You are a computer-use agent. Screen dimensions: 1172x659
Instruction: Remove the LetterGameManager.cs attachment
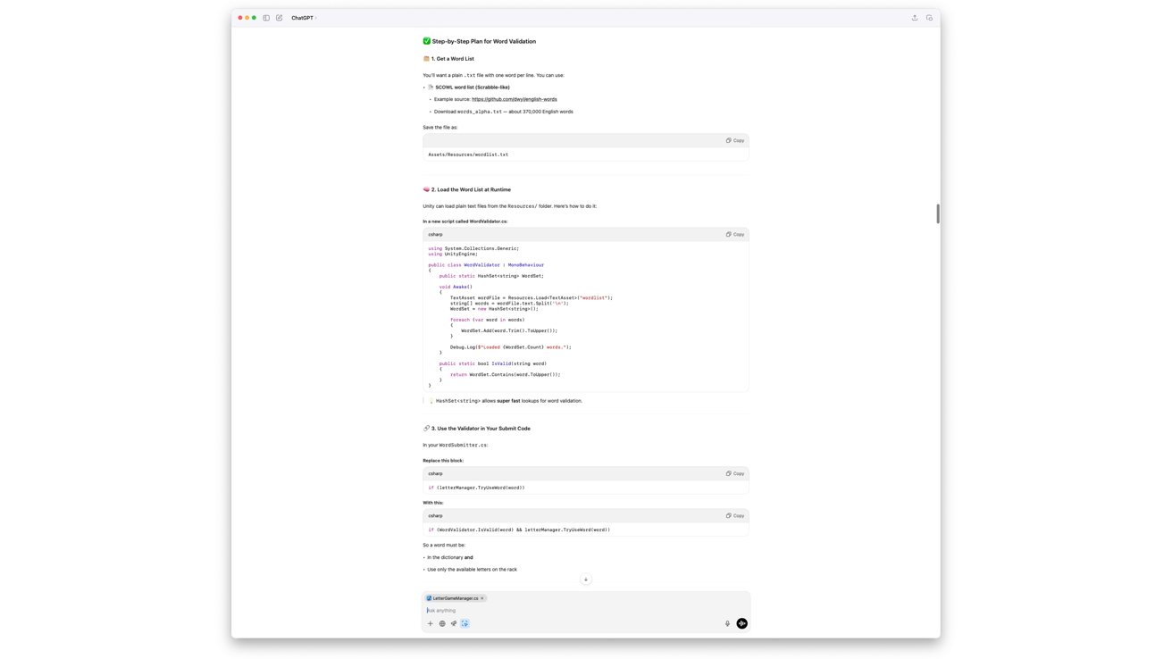point(482,598)
